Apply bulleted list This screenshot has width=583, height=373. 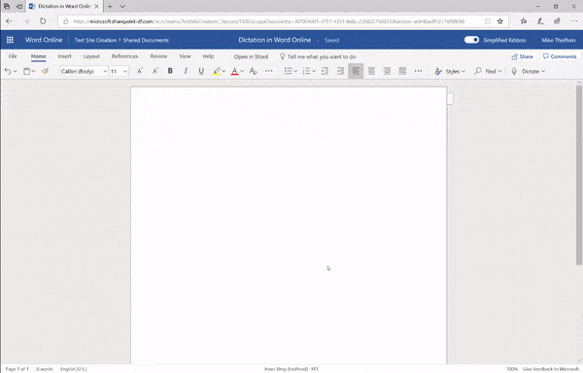click(x=288, y=71)
